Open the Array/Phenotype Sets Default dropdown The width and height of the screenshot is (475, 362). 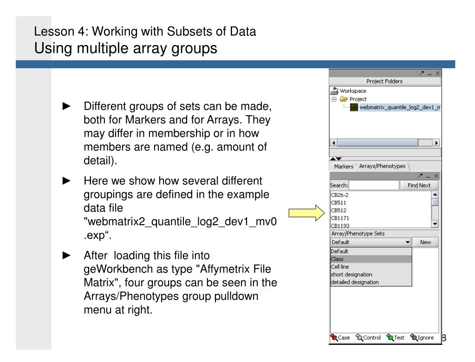tap(371, 242)
